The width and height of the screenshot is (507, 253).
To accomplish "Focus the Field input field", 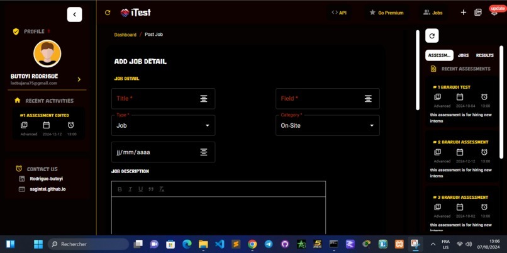I will pyautogui.click(x=328, y=99).
